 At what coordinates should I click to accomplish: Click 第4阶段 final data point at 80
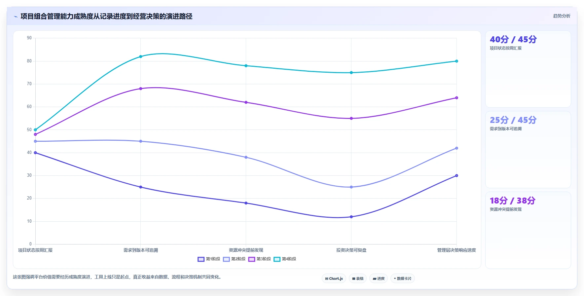[x=456, y=61]
